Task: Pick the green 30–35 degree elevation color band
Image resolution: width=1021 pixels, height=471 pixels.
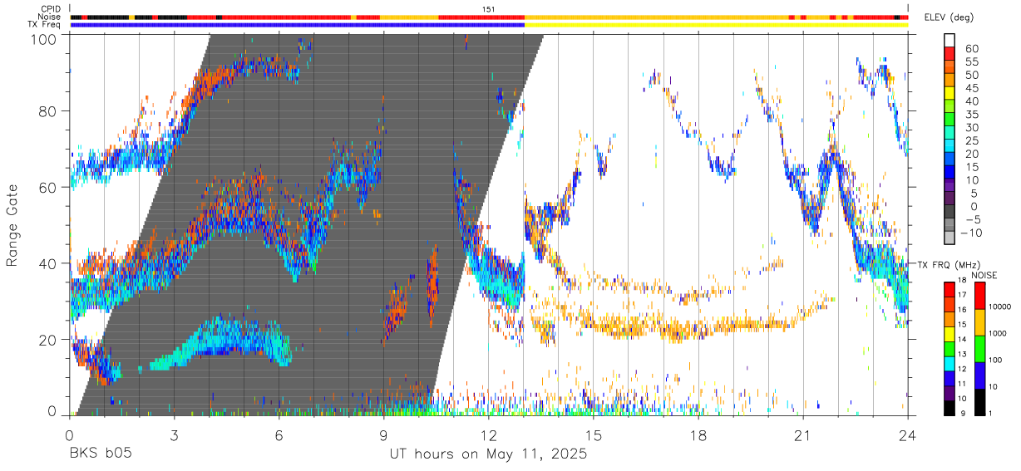Action: point(949,120)
